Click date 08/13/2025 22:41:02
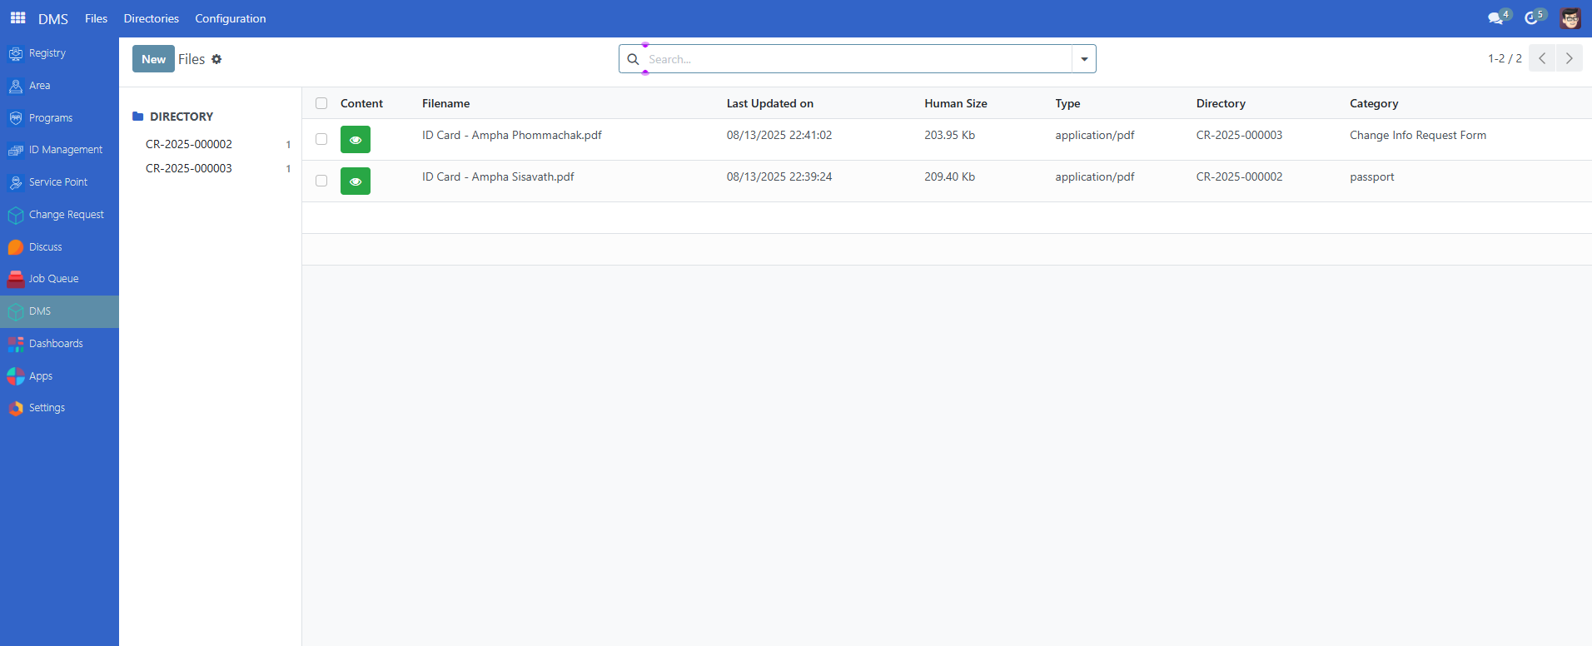 tap(779, 135)
